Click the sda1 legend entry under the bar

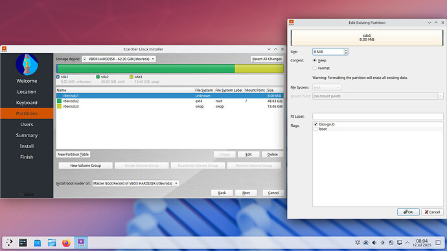click(x=73, y=79)
